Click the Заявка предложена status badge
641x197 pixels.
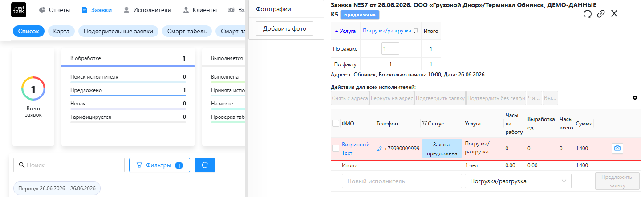(x=442, y=149)
